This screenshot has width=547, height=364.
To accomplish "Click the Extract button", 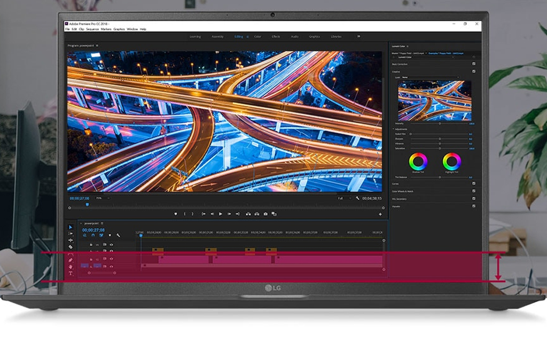I will point(257,214).
